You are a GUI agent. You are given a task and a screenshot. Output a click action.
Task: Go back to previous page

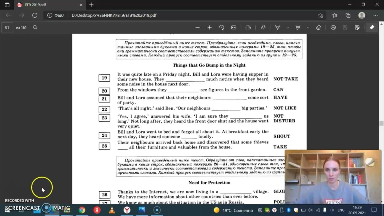8,15
